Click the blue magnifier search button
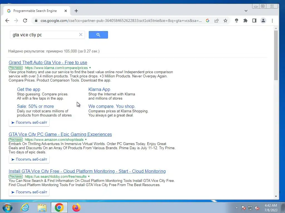Screen dimensions: 285x213 (x=98, y=35)
